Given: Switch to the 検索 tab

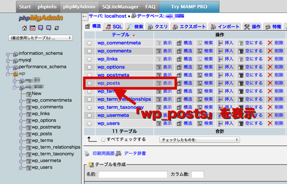Looking at the screenshot, I should [135, 27].
